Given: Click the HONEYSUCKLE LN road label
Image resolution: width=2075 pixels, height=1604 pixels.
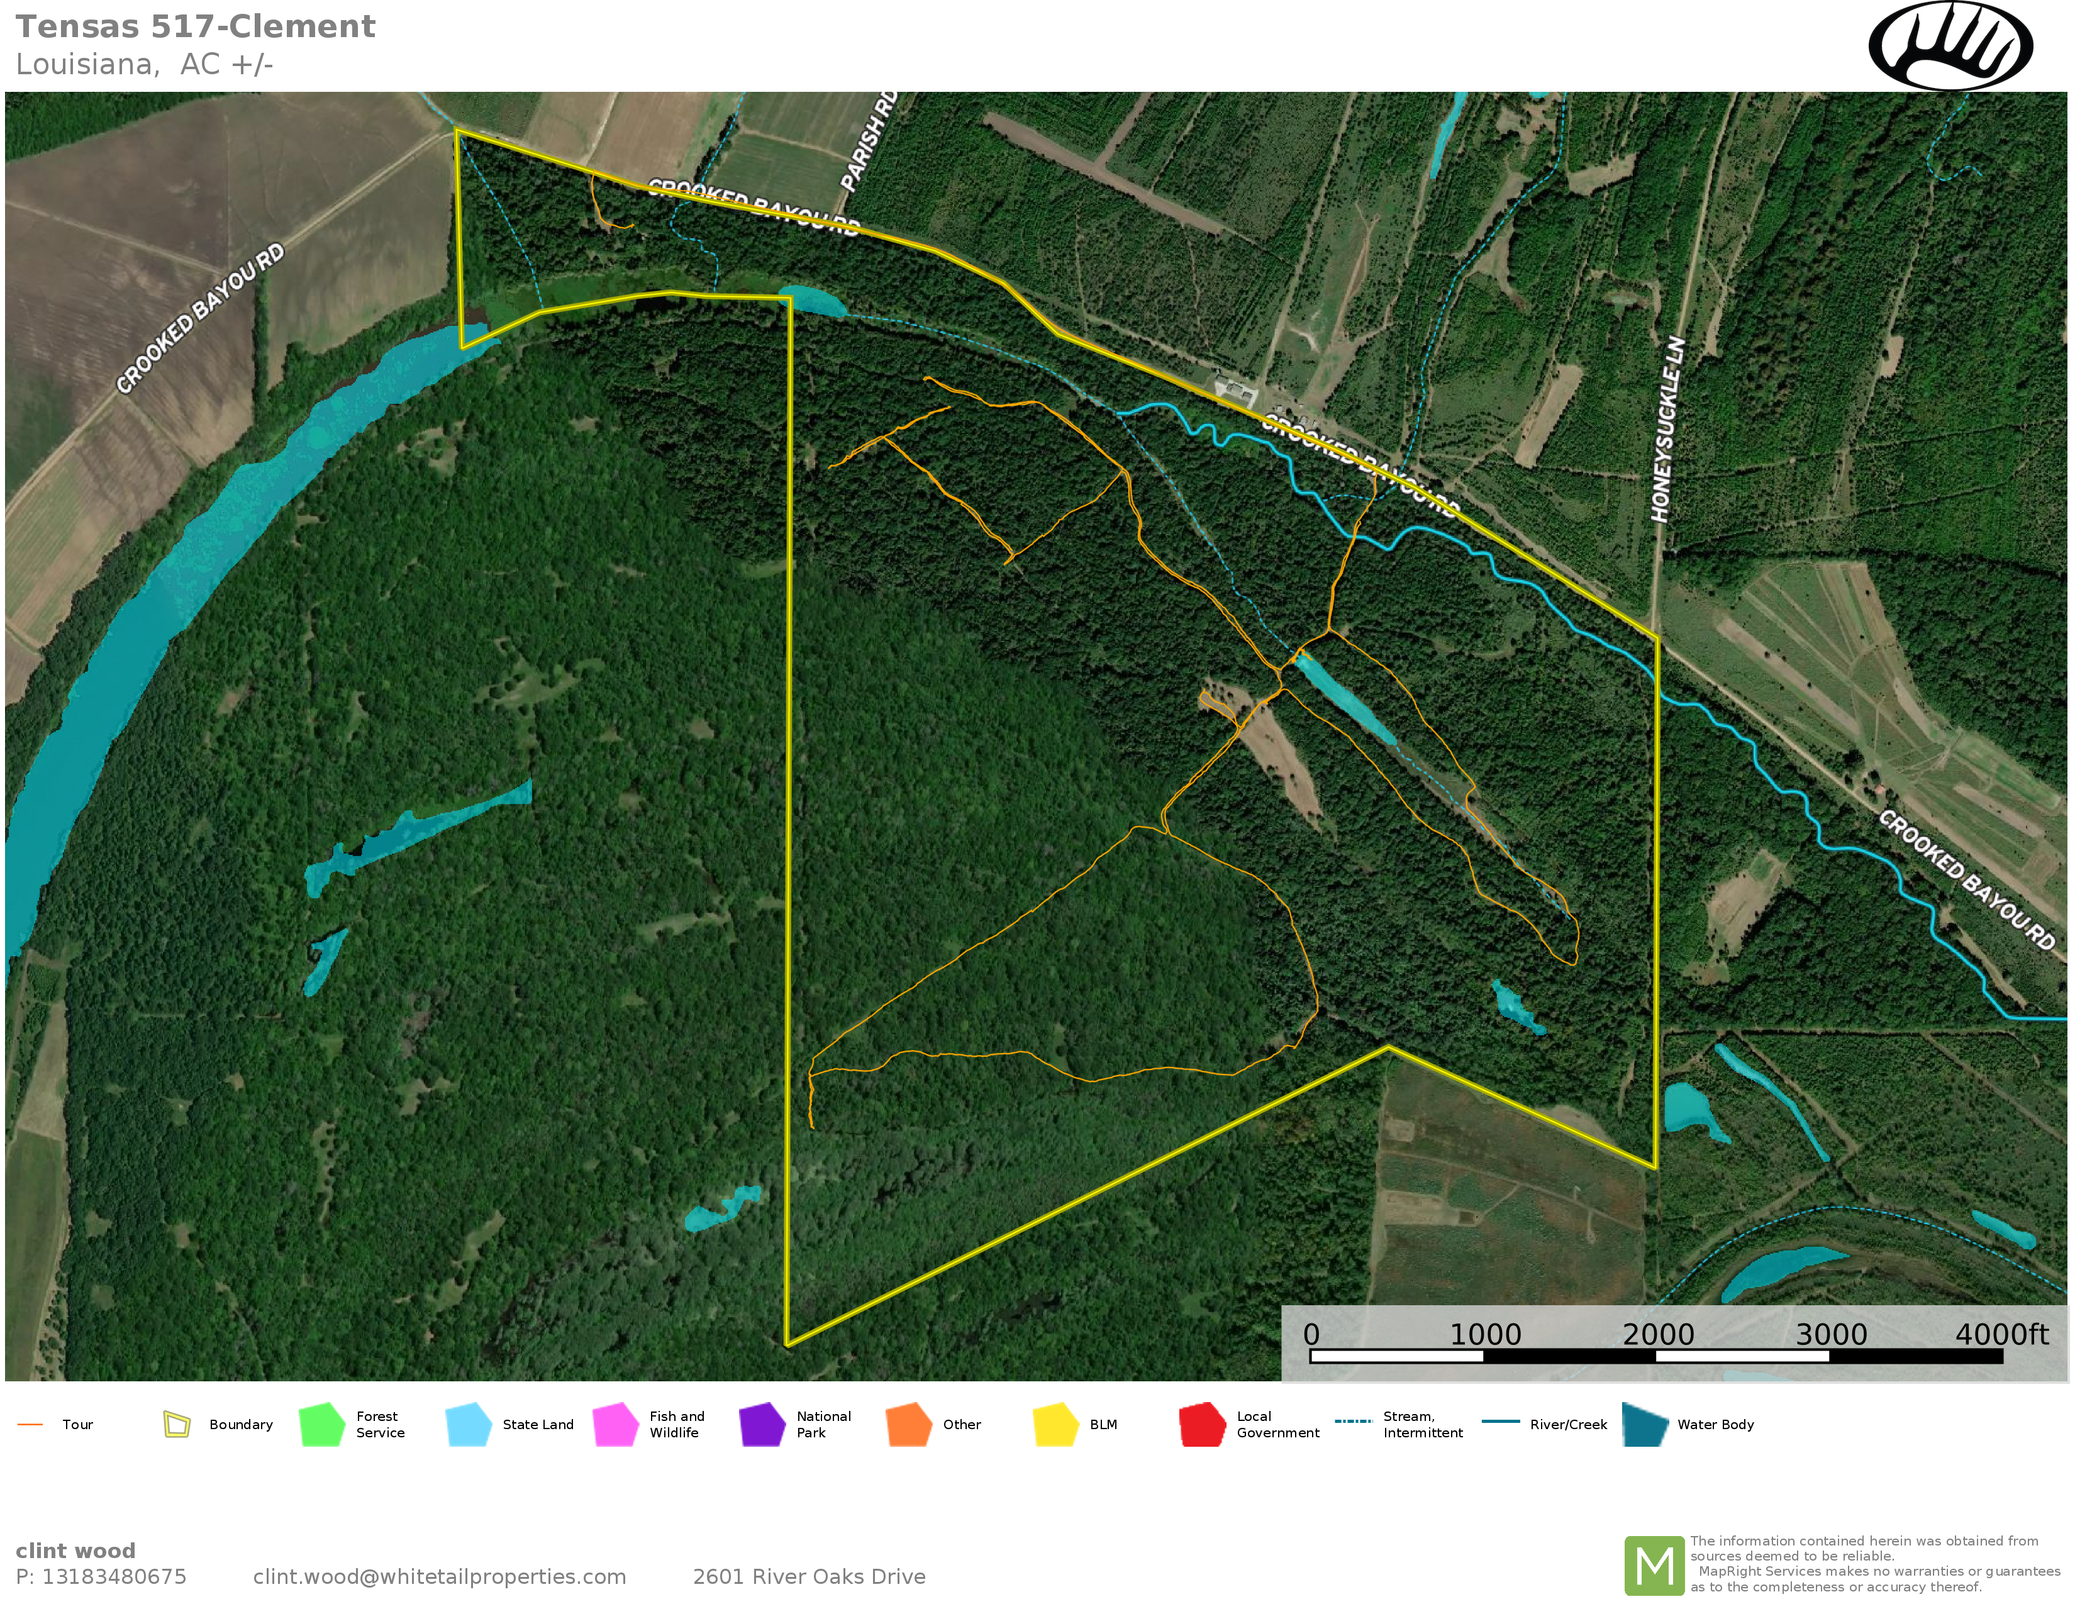Looking at the screenshot, I should 1667,430.
